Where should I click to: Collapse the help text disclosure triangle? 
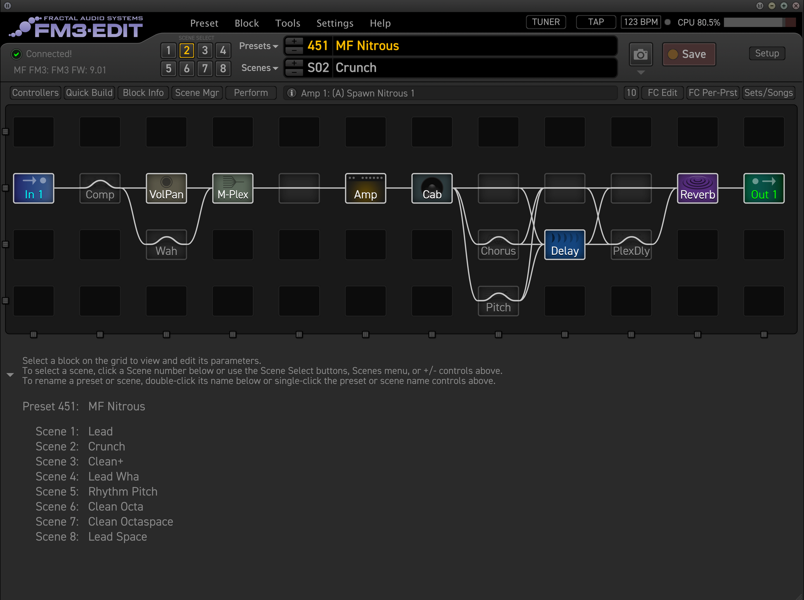pyautogui.click(x=10, y=375)
